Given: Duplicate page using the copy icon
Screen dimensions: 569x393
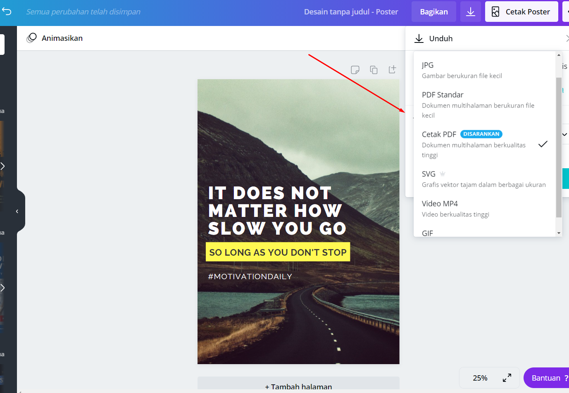Looking at the screenshot, I should point(374,70).
